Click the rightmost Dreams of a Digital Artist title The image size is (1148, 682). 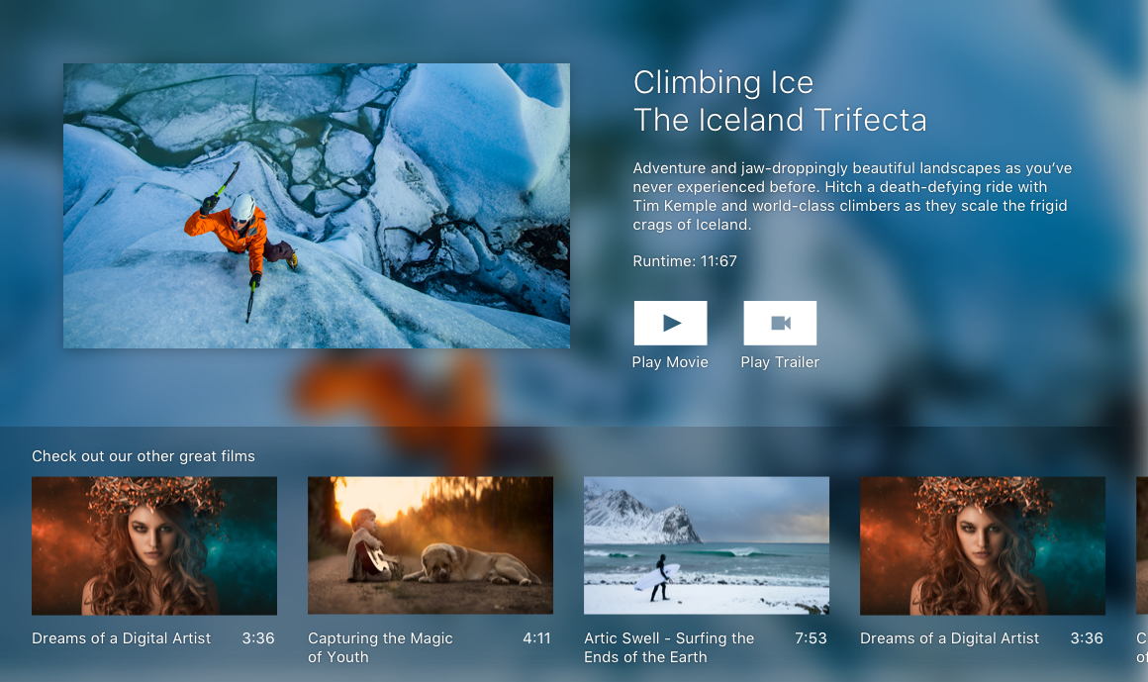tap(950, 638)
